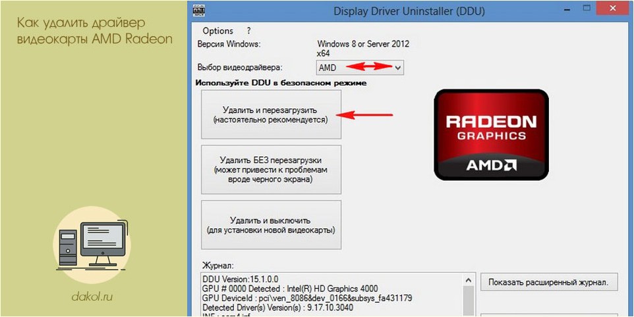Click the 'Версия Windows:' label
The image size is (634, 317).
[x=229, y=44]
